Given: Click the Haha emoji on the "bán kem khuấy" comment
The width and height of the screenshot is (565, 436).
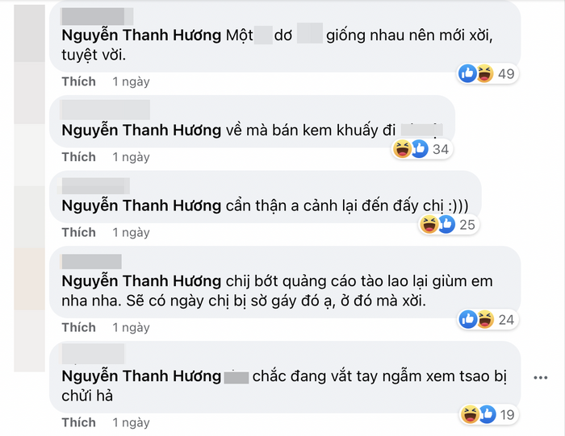Looking at the screenshot, I should tap(402, 149).
